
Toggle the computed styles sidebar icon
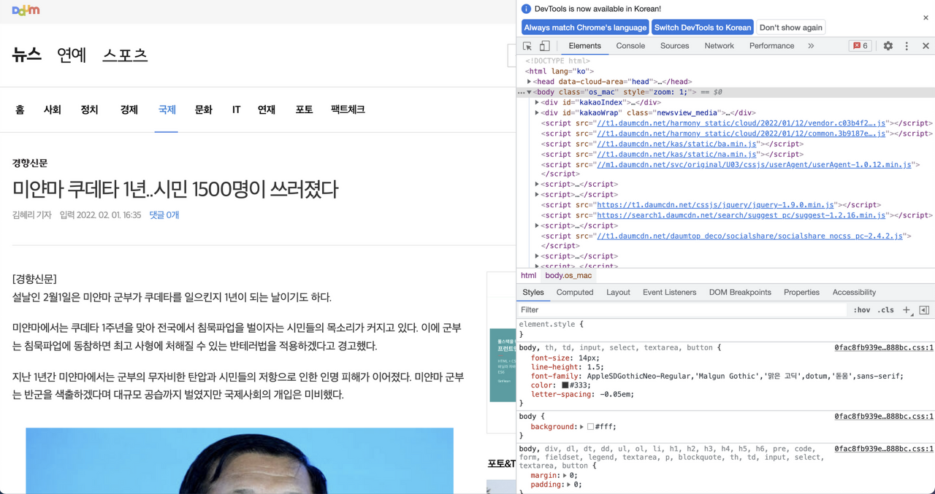924,310
